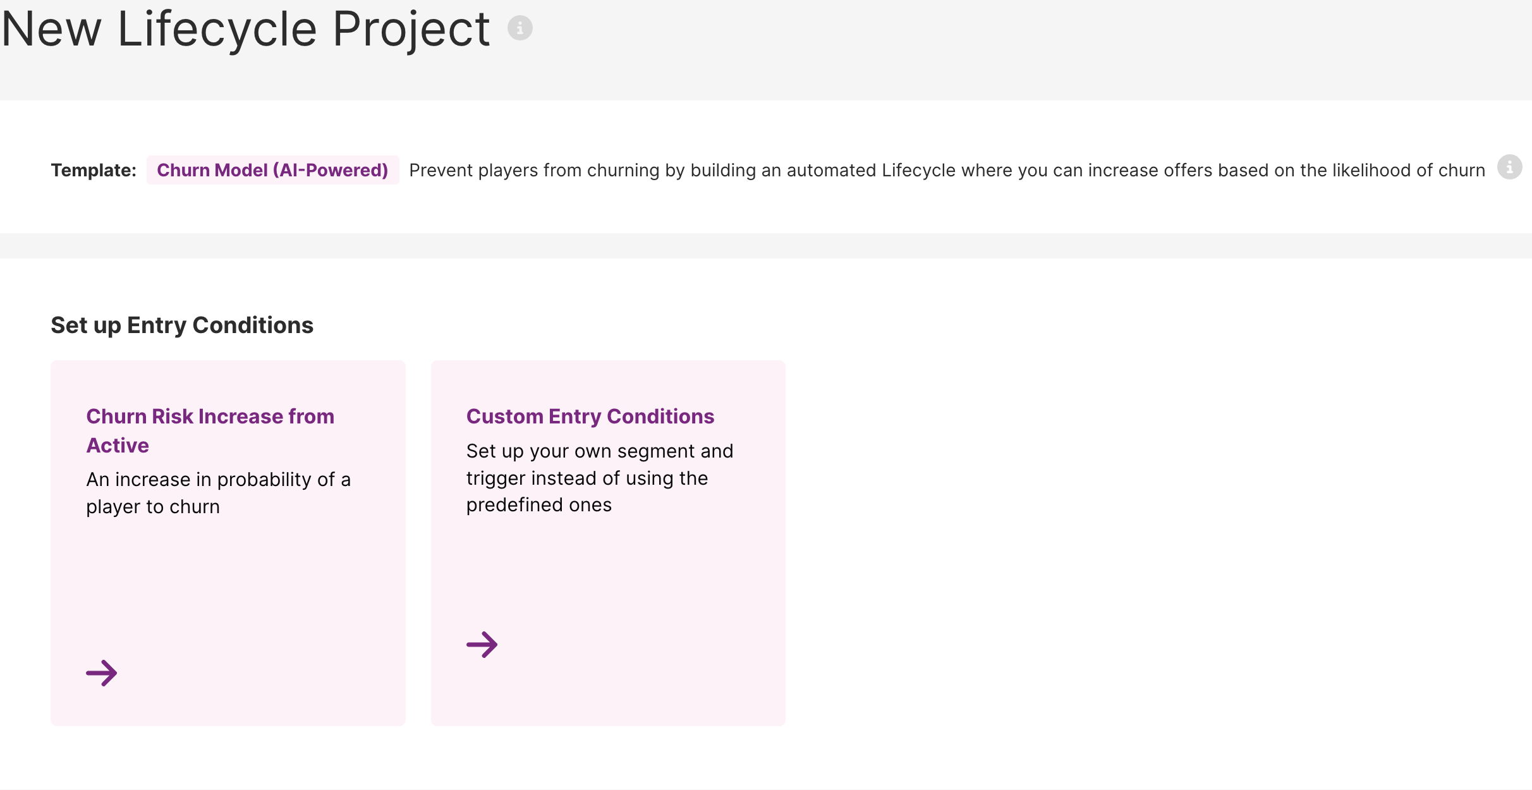Click the New Lifecycle Project heading
This screenshot has height=790, width=1532.
246,30
